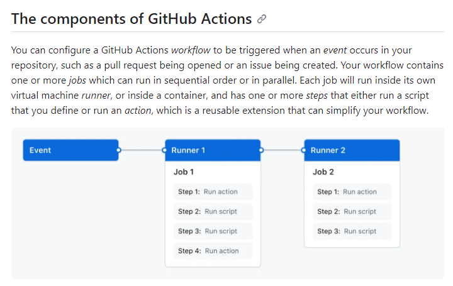The image size is (453, 286).
Task: Select Job 1 Step 4: Run action
Action: (x=213, y=251)
